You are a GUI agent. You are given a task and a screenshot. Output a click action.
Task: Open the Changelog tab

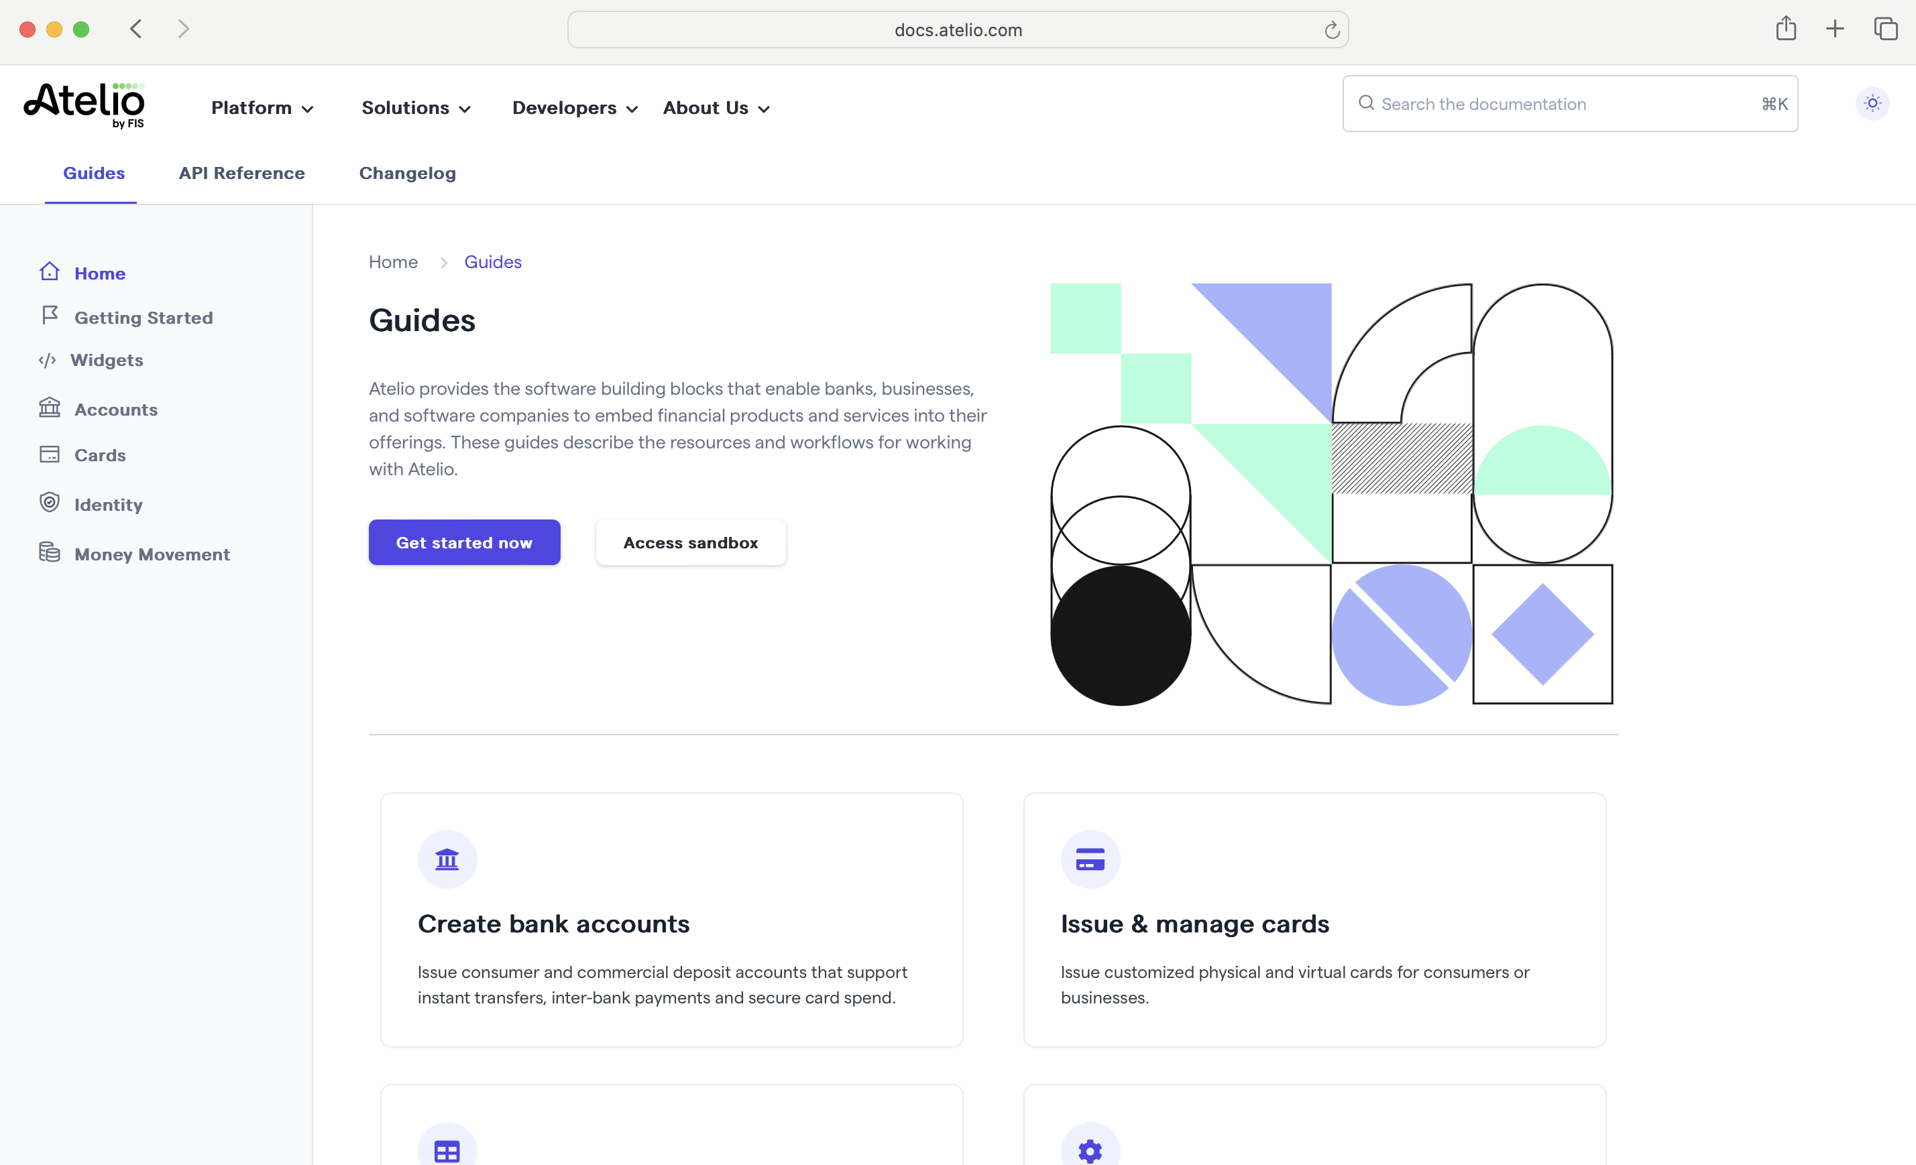(408, 174)
